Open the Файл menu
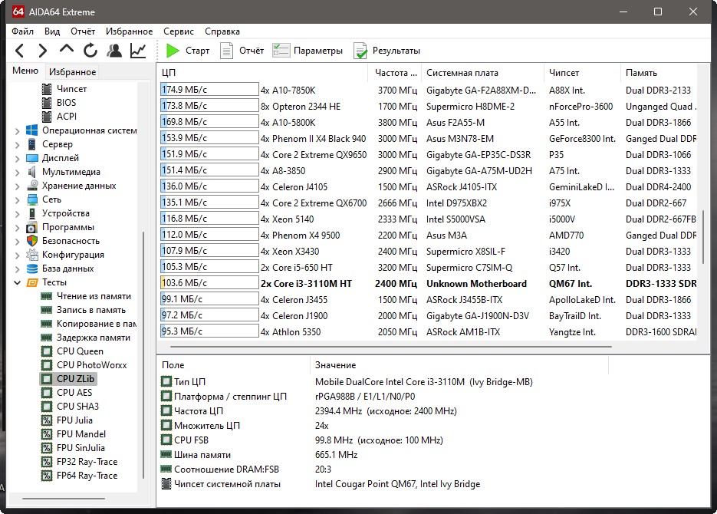The width and height of the screenshot is (717, 514). click(x=22, y=31)
